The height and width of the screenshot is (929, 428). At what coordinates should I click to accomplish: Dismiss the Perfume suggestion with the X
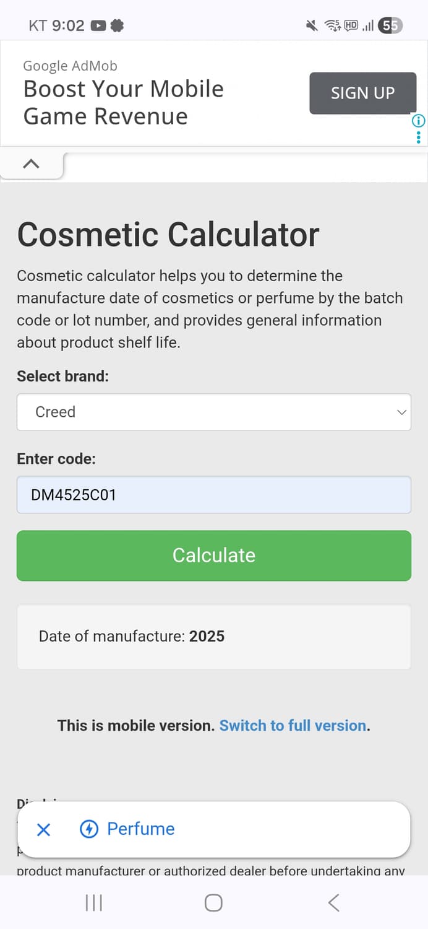tap(43, 829)
